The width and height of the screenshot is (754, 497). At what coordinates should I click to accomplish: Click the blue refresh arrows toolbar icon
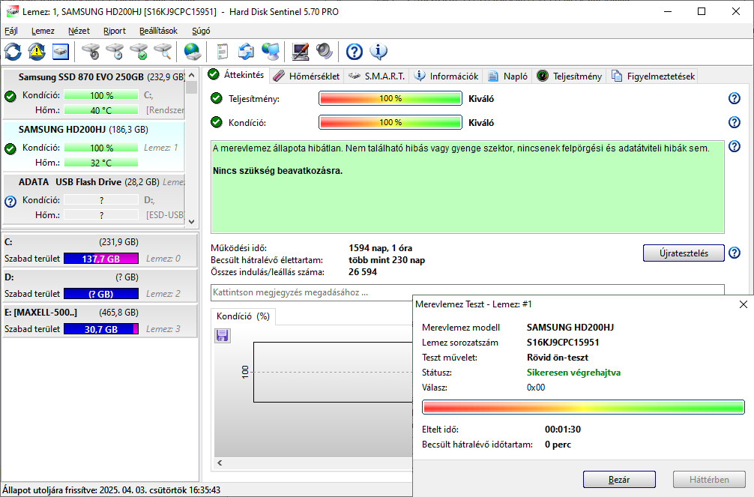click(13, 52)
